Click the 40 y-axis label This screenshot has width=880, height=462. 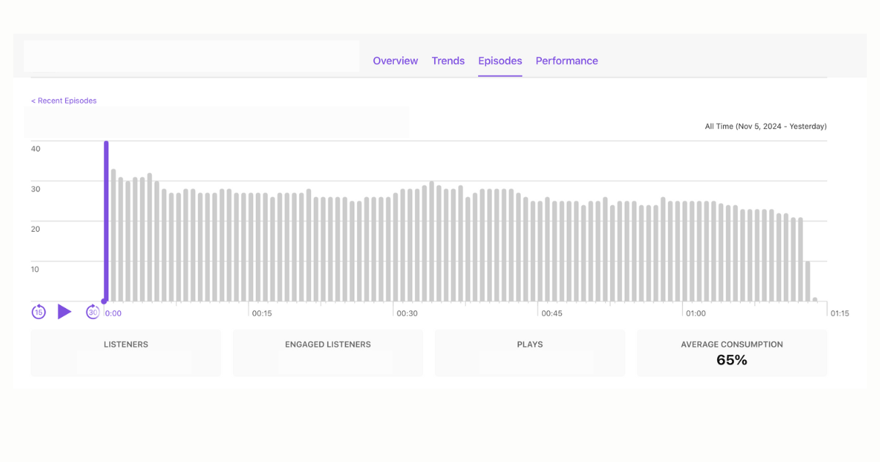[x=36, y=149]
